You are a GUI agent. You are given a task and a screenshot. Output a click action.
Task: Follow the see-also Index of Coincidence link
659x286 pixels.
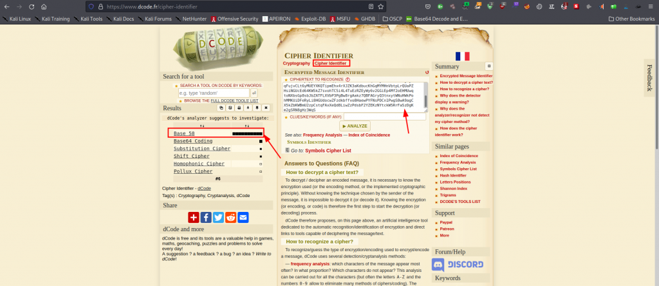click(x=369, y=135)
